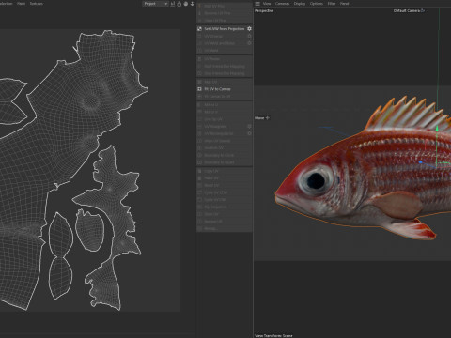Click the Move tool crosshair icon in the viewport
The image size is (451, 338).
point(268,118)
